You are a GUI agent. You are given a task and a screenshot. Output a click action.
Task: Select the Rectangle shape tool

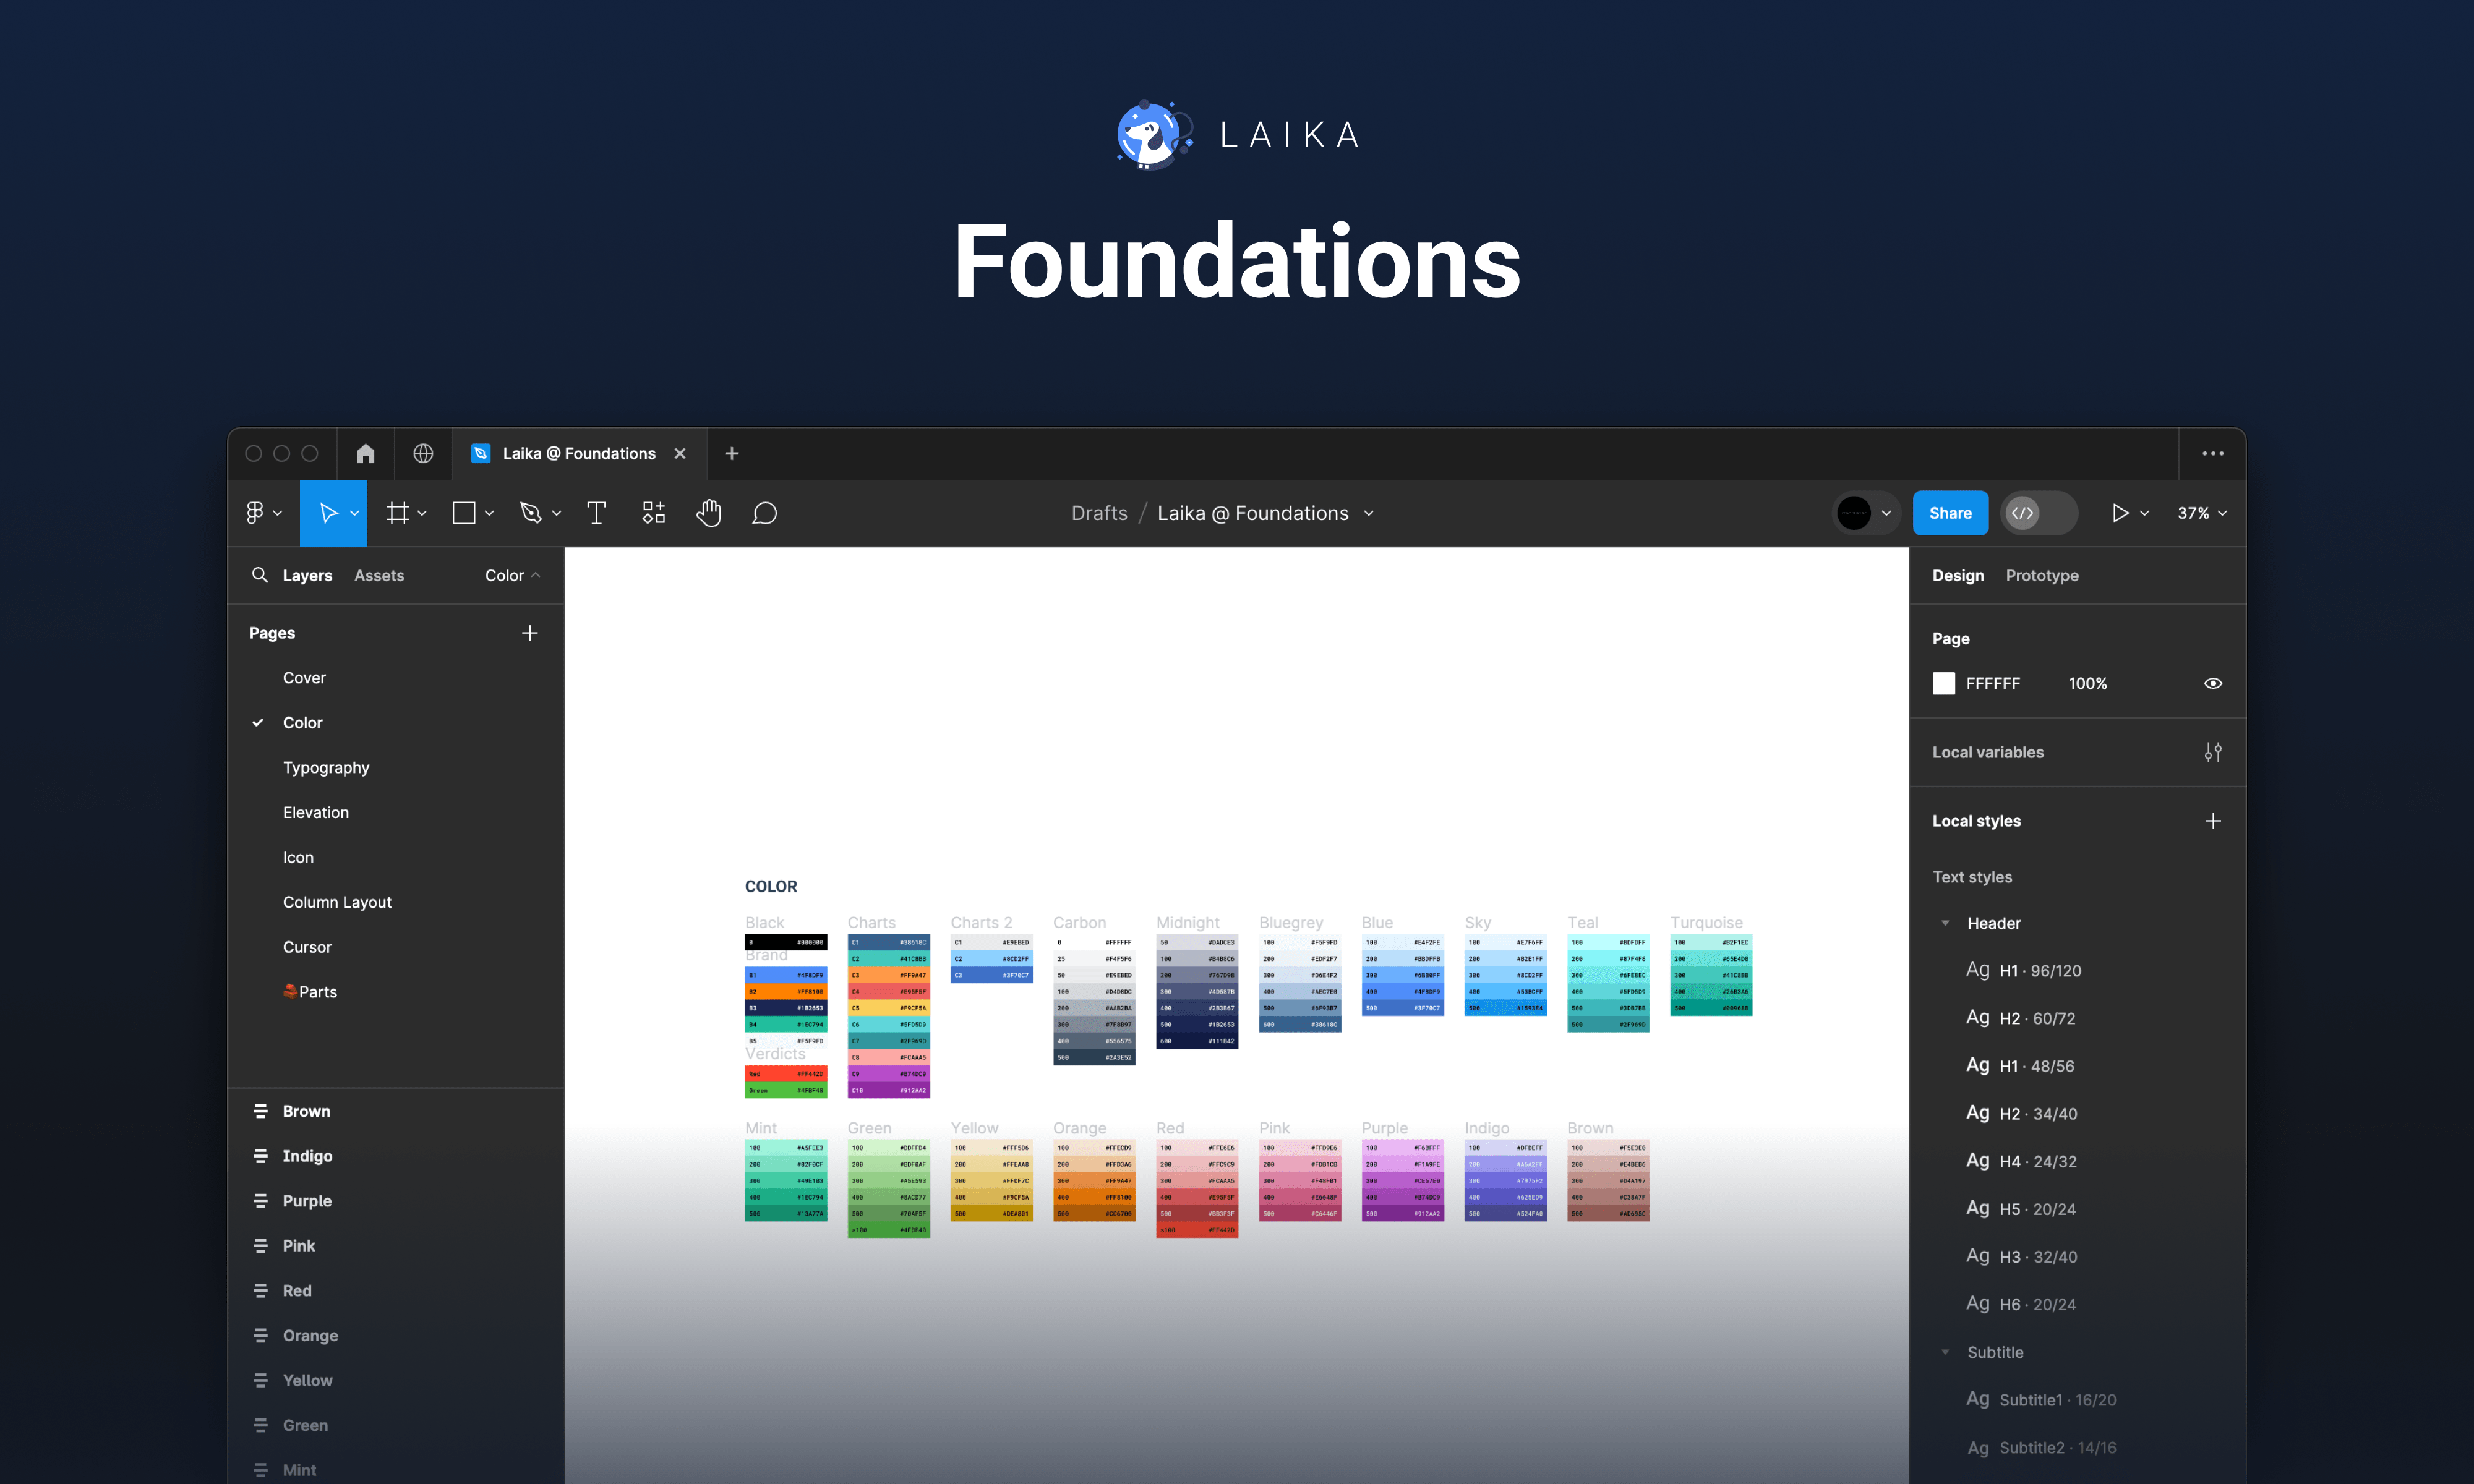click(x=463, y=513)
